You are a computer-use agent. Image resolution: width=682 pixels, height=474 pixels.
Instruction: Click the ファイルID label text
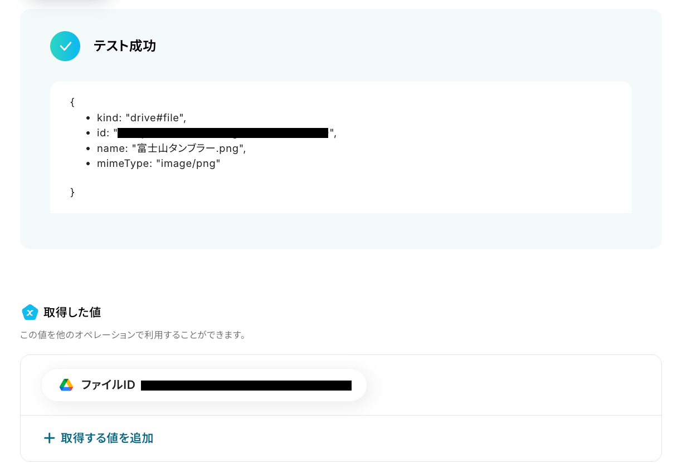pos(108,385)
